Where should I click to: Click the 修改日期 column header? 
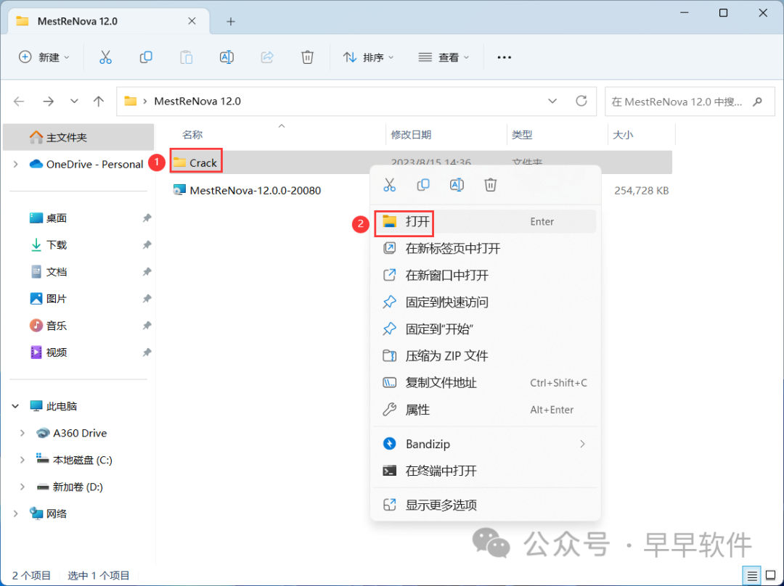[x=412, y=135]
